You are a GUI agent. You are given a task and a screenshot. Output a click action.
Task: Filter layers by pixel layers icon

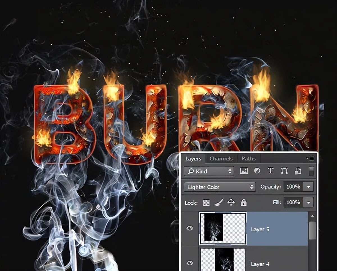point(244,171)
